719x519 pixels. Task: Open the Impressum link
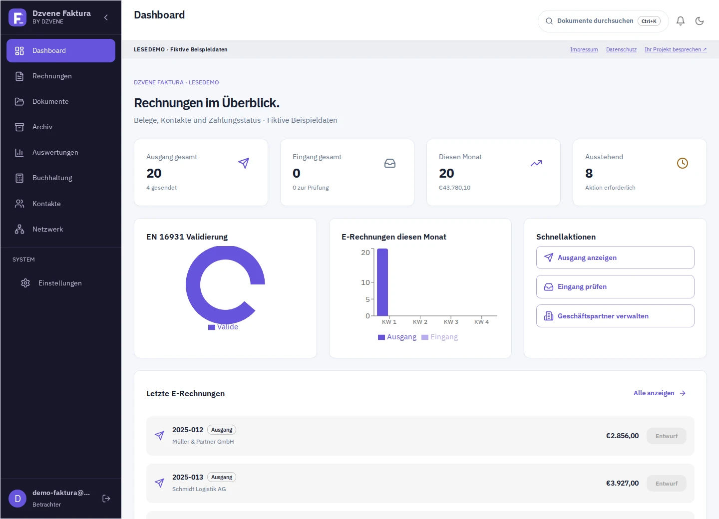584,49
